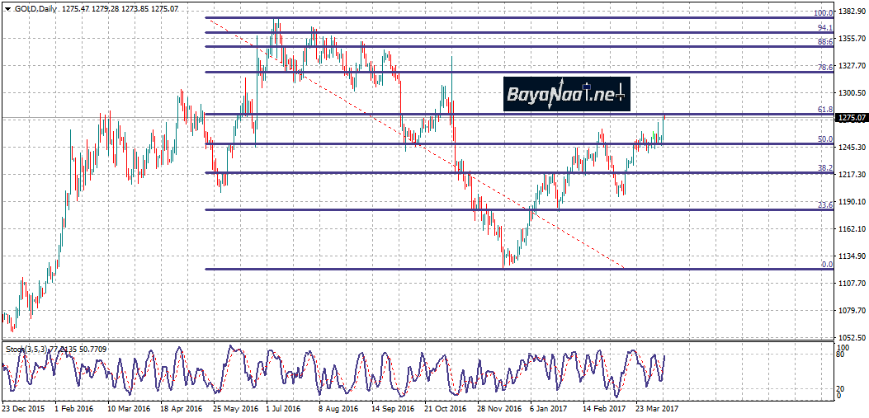Click the Stoch(3,5,3) indicator label

point(26,350)
